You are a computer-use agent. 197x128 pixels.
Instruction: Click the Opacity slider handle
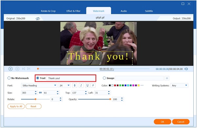[x=110, y=99]
